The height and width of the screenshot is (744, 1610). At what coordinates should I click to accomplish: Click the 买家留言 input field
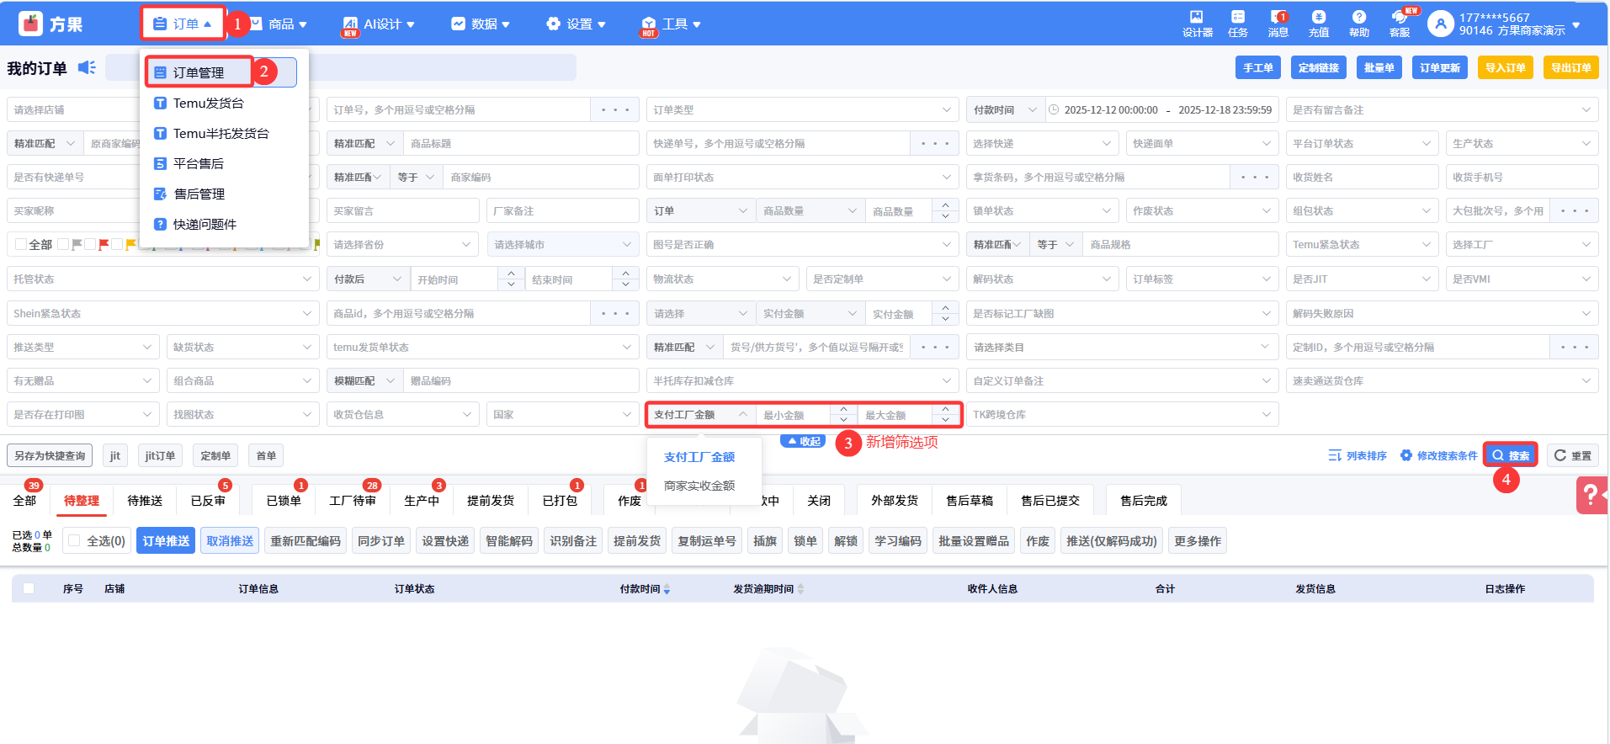401,210
